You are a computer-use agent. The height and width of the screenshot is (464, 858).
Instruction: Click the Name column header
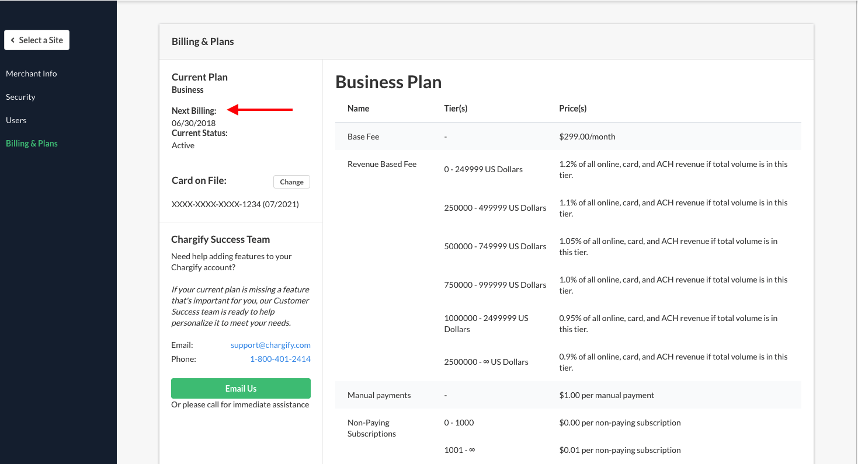pyautogui.click(x=358, y=109)
